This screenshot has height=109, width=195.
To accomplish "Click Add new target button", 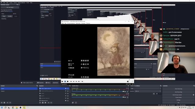I will [x=10, y=7].
